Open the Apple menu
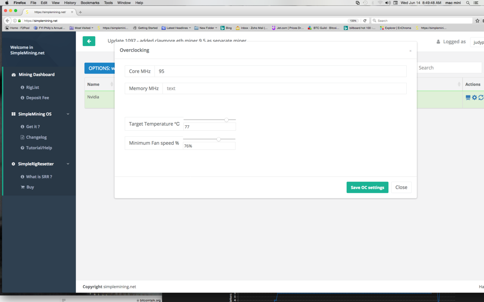Image resolution: width=484 pixels, height=302 pixels. pyautogui.click(x=7, y=3)
